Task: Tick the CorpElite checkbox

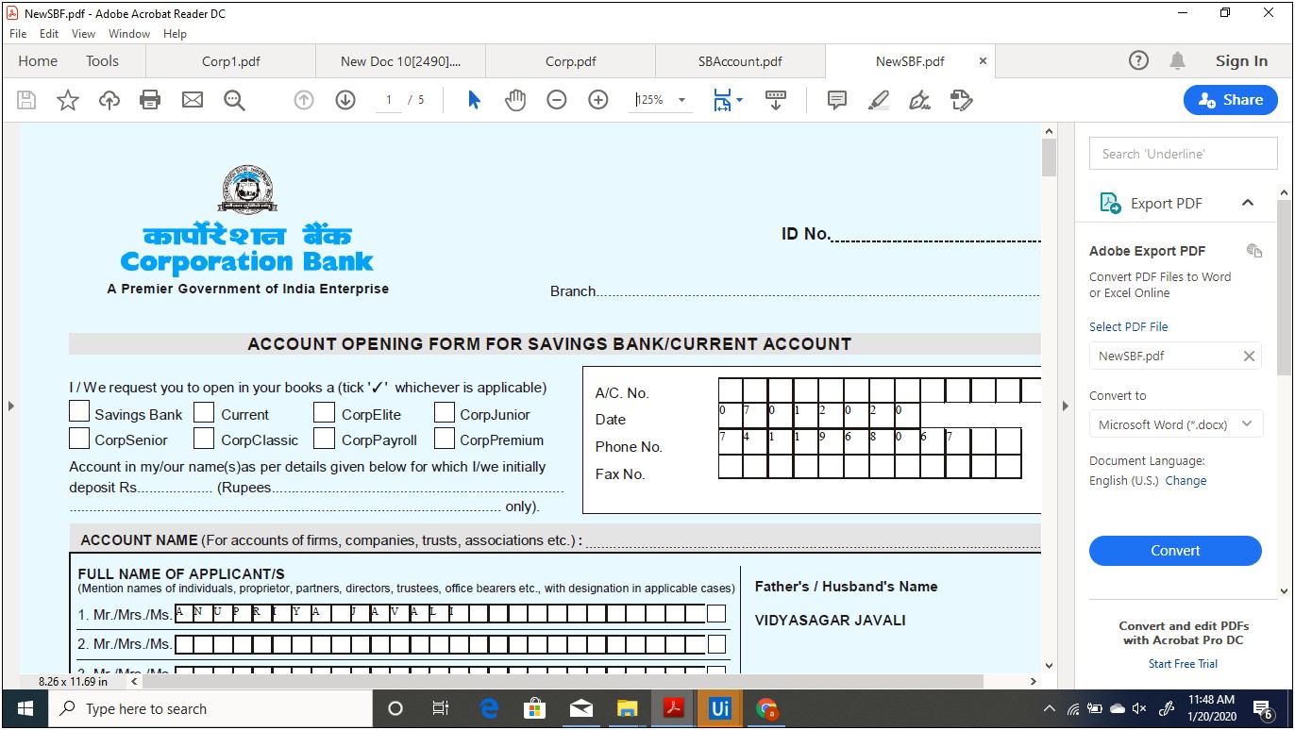Action: [x=325, y=412]
